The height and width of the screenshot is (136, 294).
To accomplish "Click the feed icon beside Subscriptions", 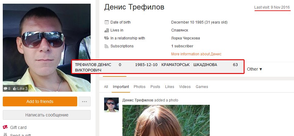I will click(x=107, y=46).
